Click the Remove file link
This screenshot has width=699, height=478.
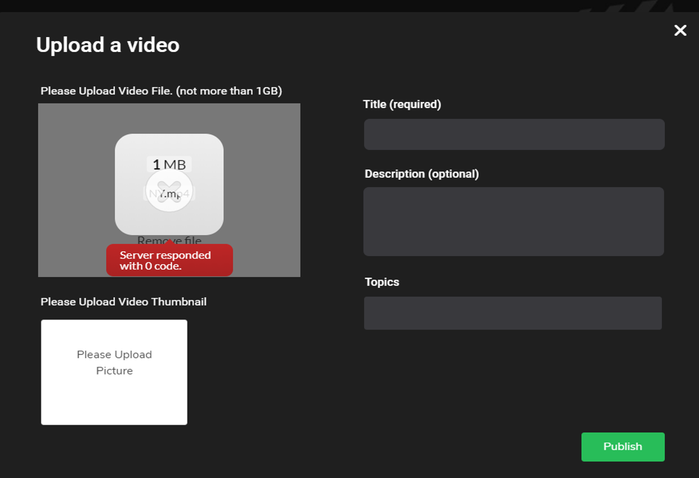(x=169, y=240)
